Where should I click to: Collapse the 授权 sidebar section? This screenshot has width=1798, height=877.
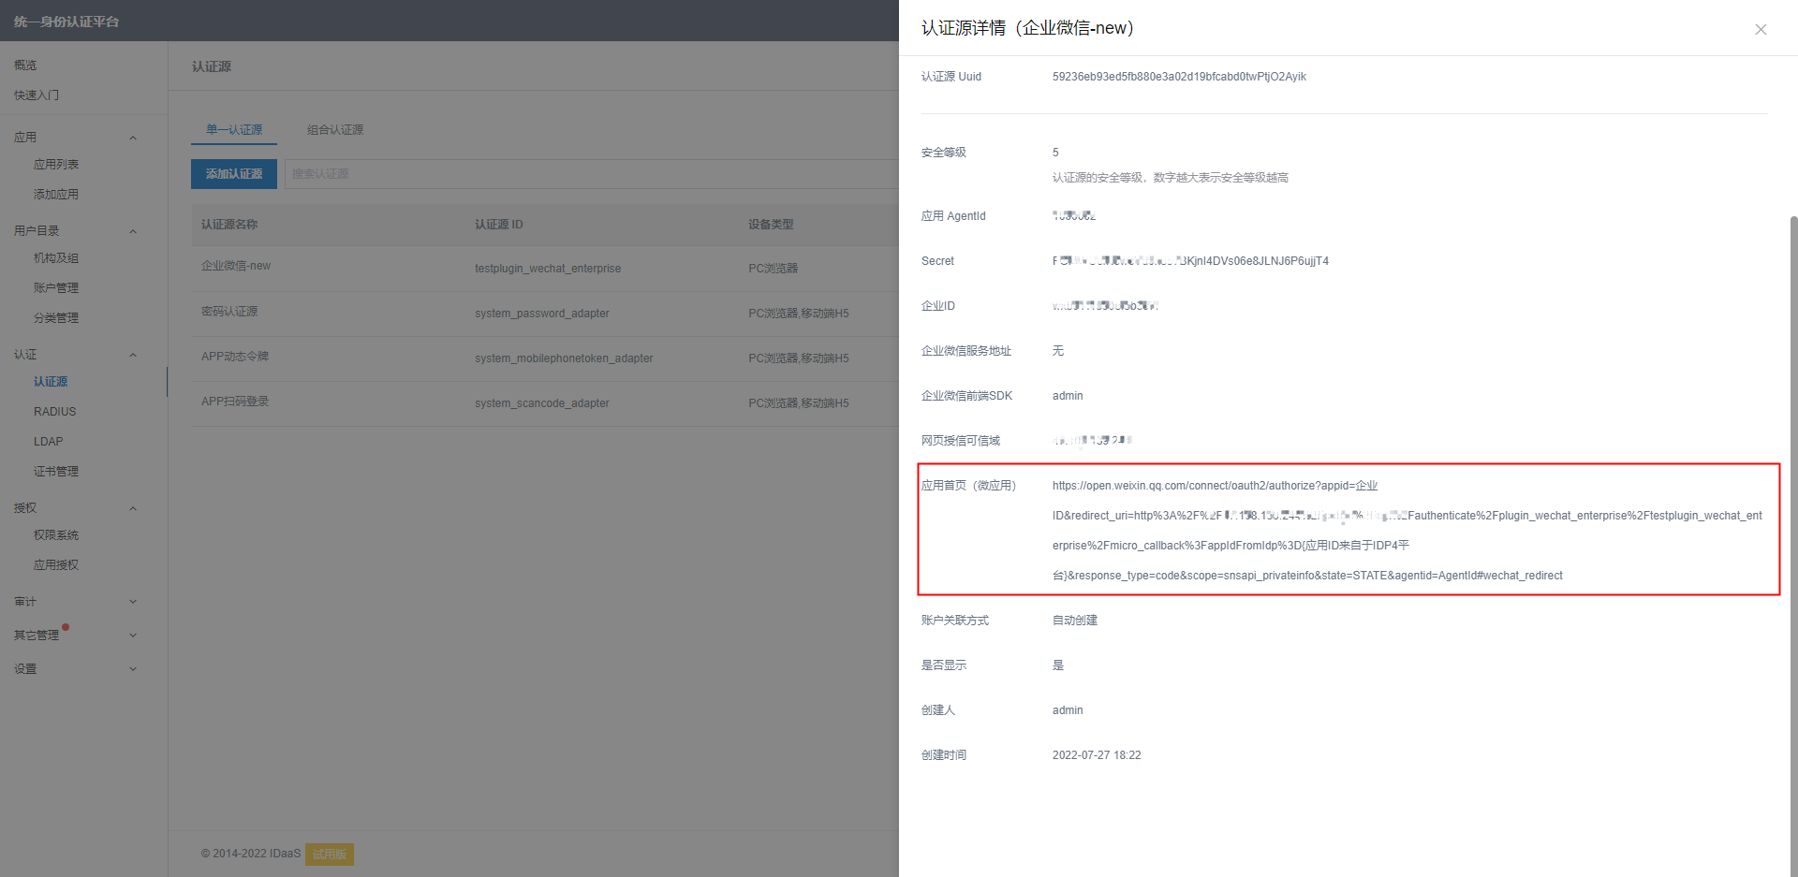[133, 508]
